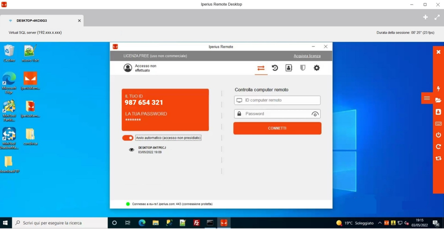Click the loop arrows icon in session sidebar
The width and height of the screenshot is (444, 229).
(x=438, y=159)
